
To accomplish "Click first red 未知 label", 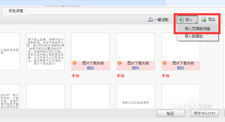I will (x=75, y=76).
